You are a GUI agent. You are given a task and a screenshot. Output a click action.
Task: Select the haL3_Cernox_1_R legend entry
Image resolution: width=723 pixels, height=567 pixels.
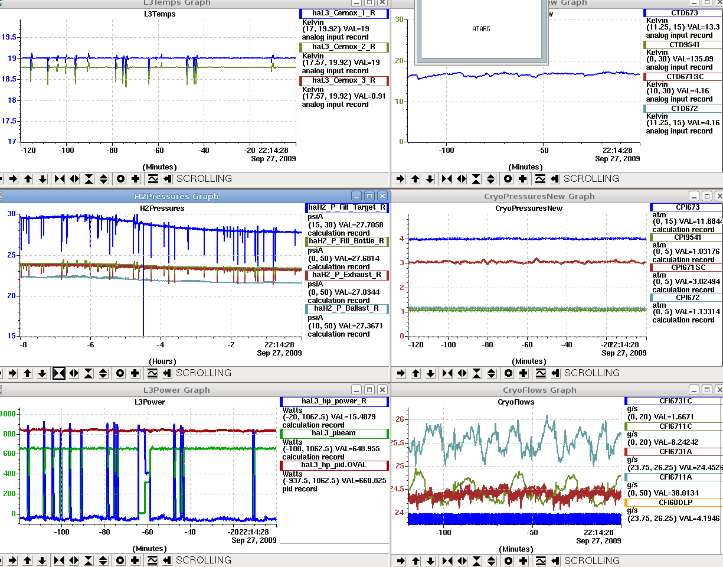click(x=344, y=14)
